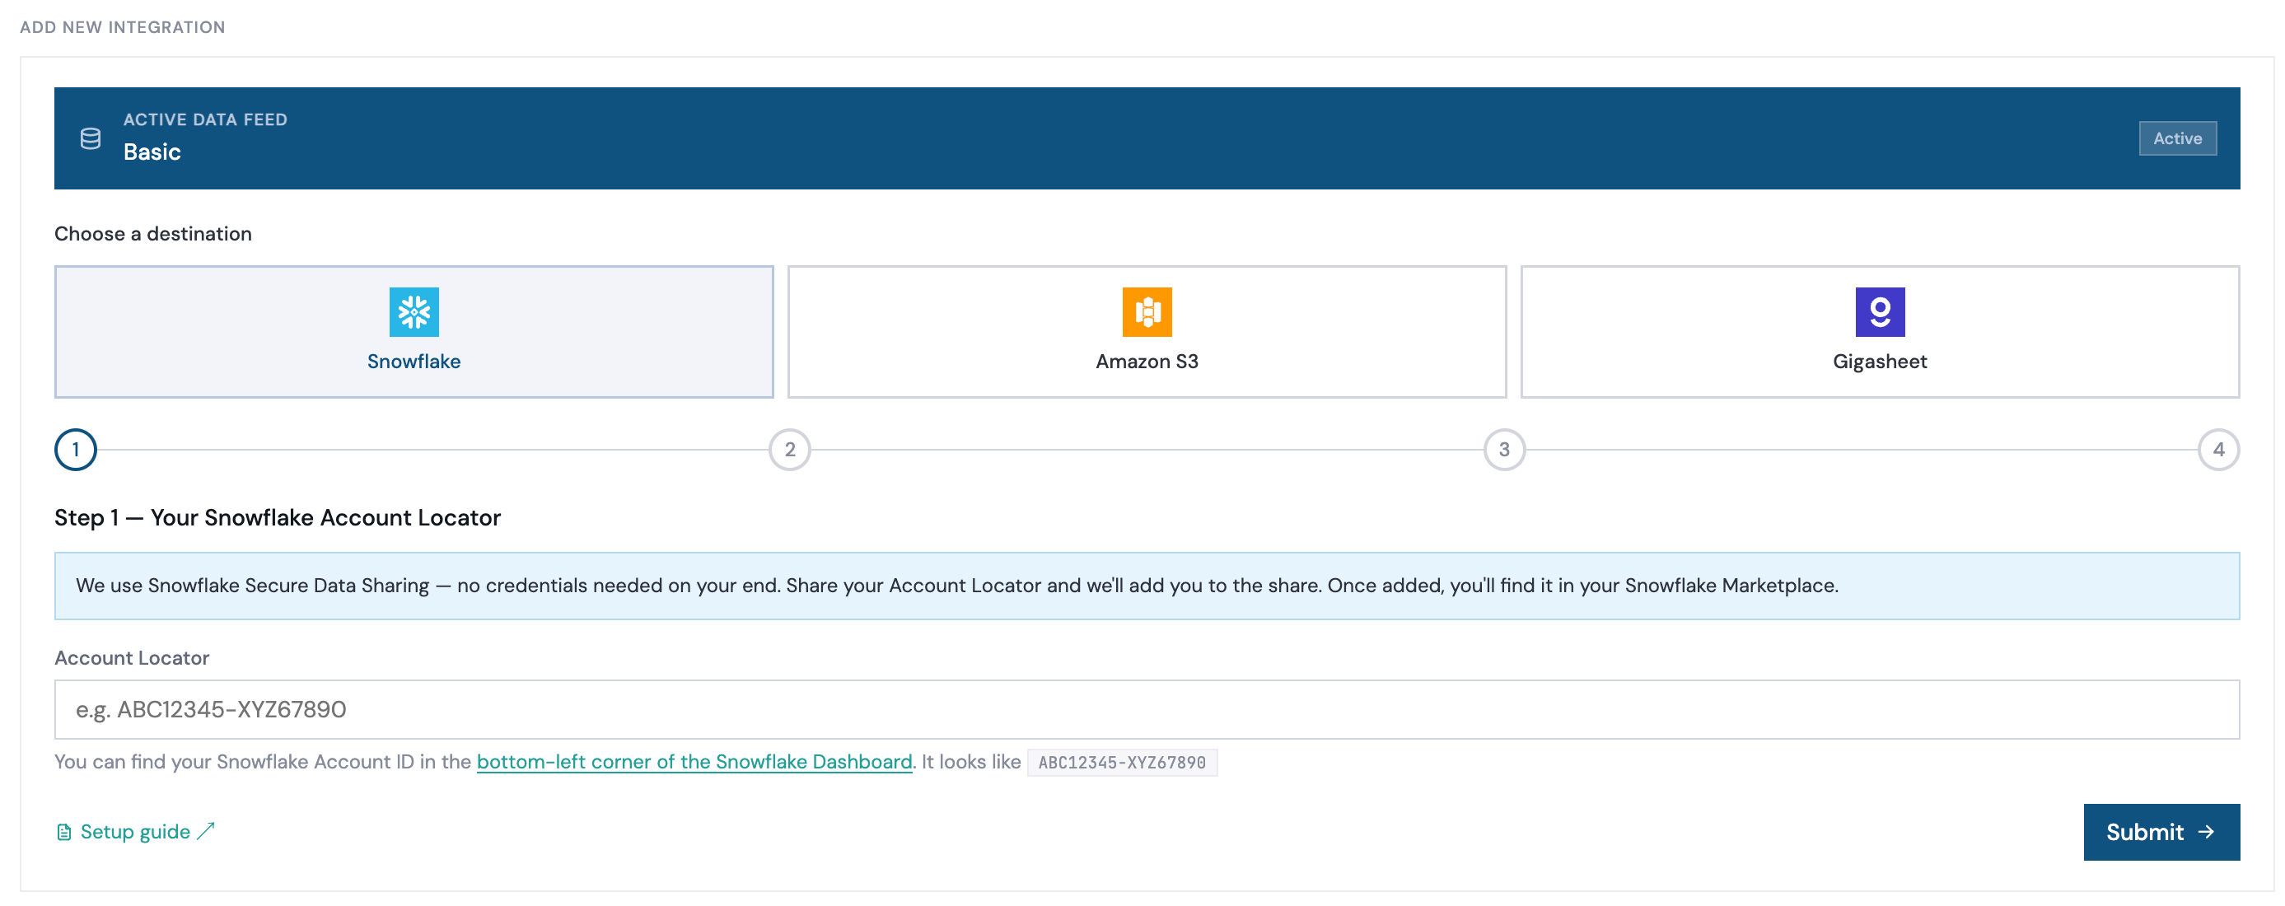Click the Active status badge
Viewport: 2285px width, 906px height.
pyautogui.click(x=2177, y=138)
